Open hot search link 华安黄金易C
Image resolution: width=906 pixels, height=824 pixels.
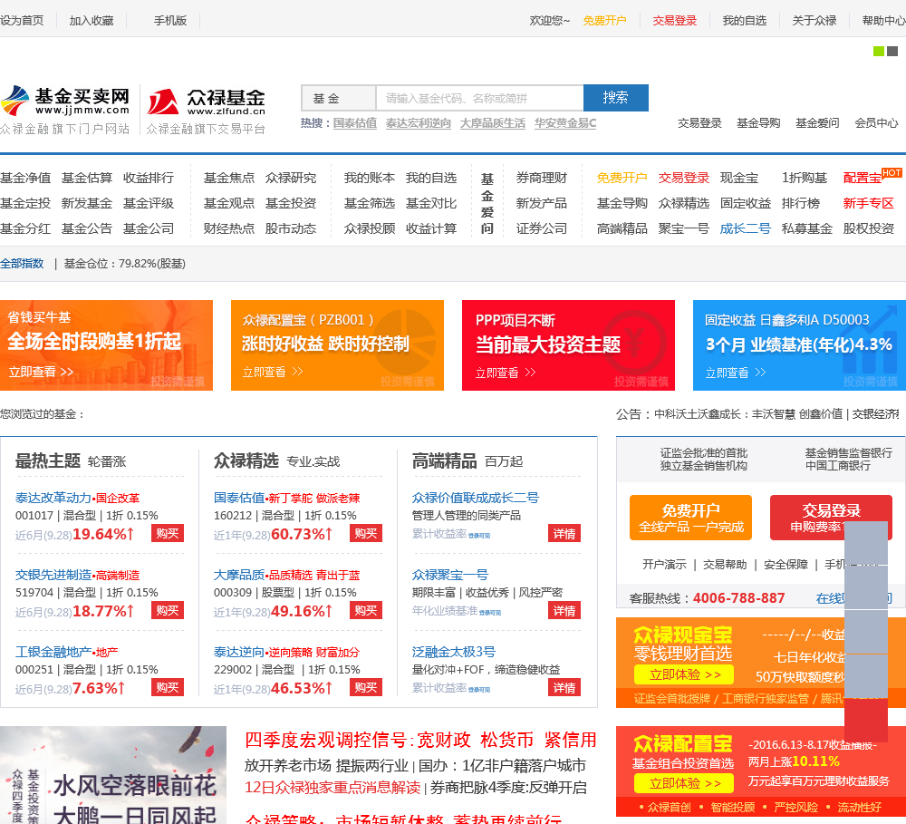point(565,123)
